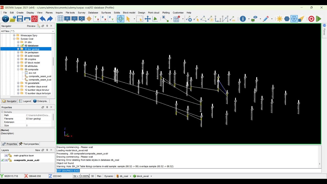Viewport: 327px width, 184px height.
Task: Switch to the Tool properties tab
Action: [29, 144]
